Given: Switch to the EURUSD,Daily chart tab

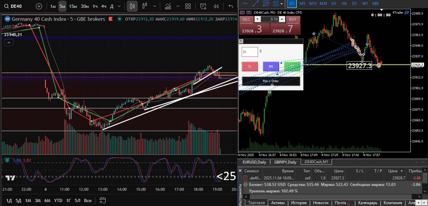Looking at the screenshot, I should pos(254,162).
